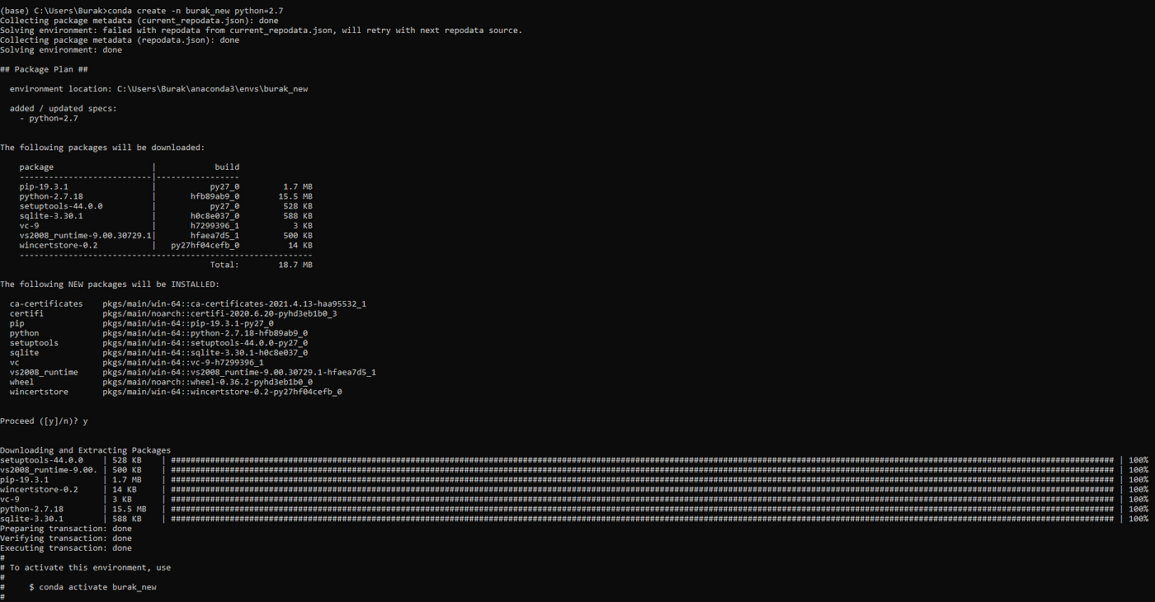Click the 'h0c8e037_0' build string in download table
1155x602 pixels.
point(214,216)
